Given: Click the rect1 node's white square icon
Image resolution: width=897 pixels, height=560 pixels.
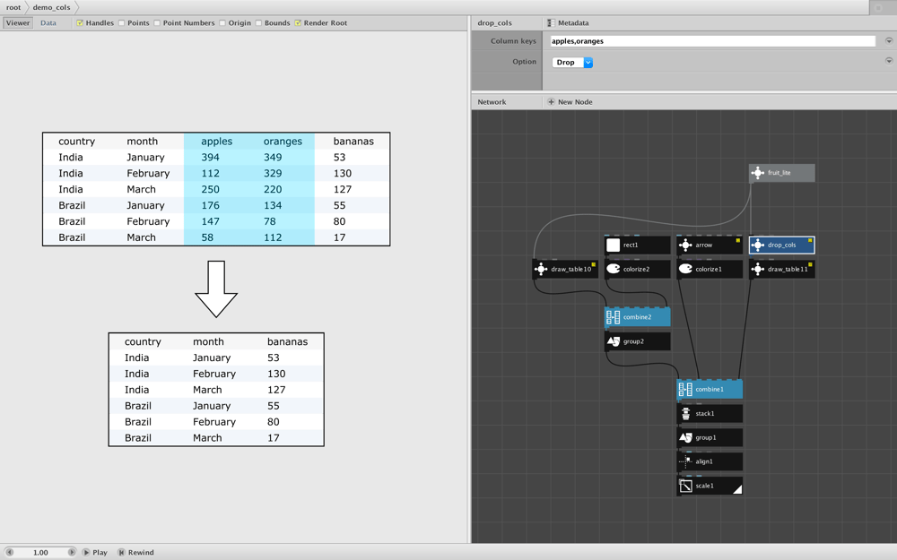Looking at the screenshot, I should coord(614,246).
